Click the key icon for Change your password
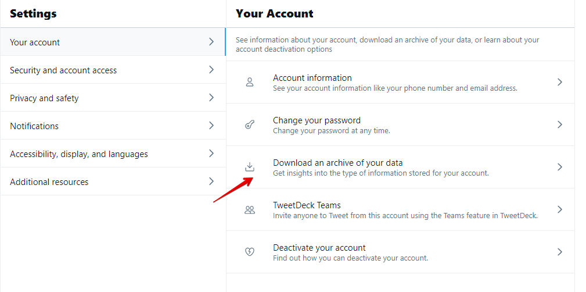Image resolution: width=586 pixels, height=292 pixels. (250, 125)
